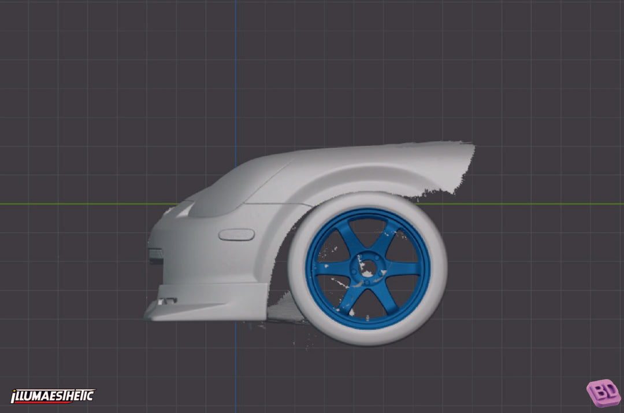Click the purple BD logo badge
Image resolution: width=624 pixels, height=413 pixels.
tap(604, 393)
